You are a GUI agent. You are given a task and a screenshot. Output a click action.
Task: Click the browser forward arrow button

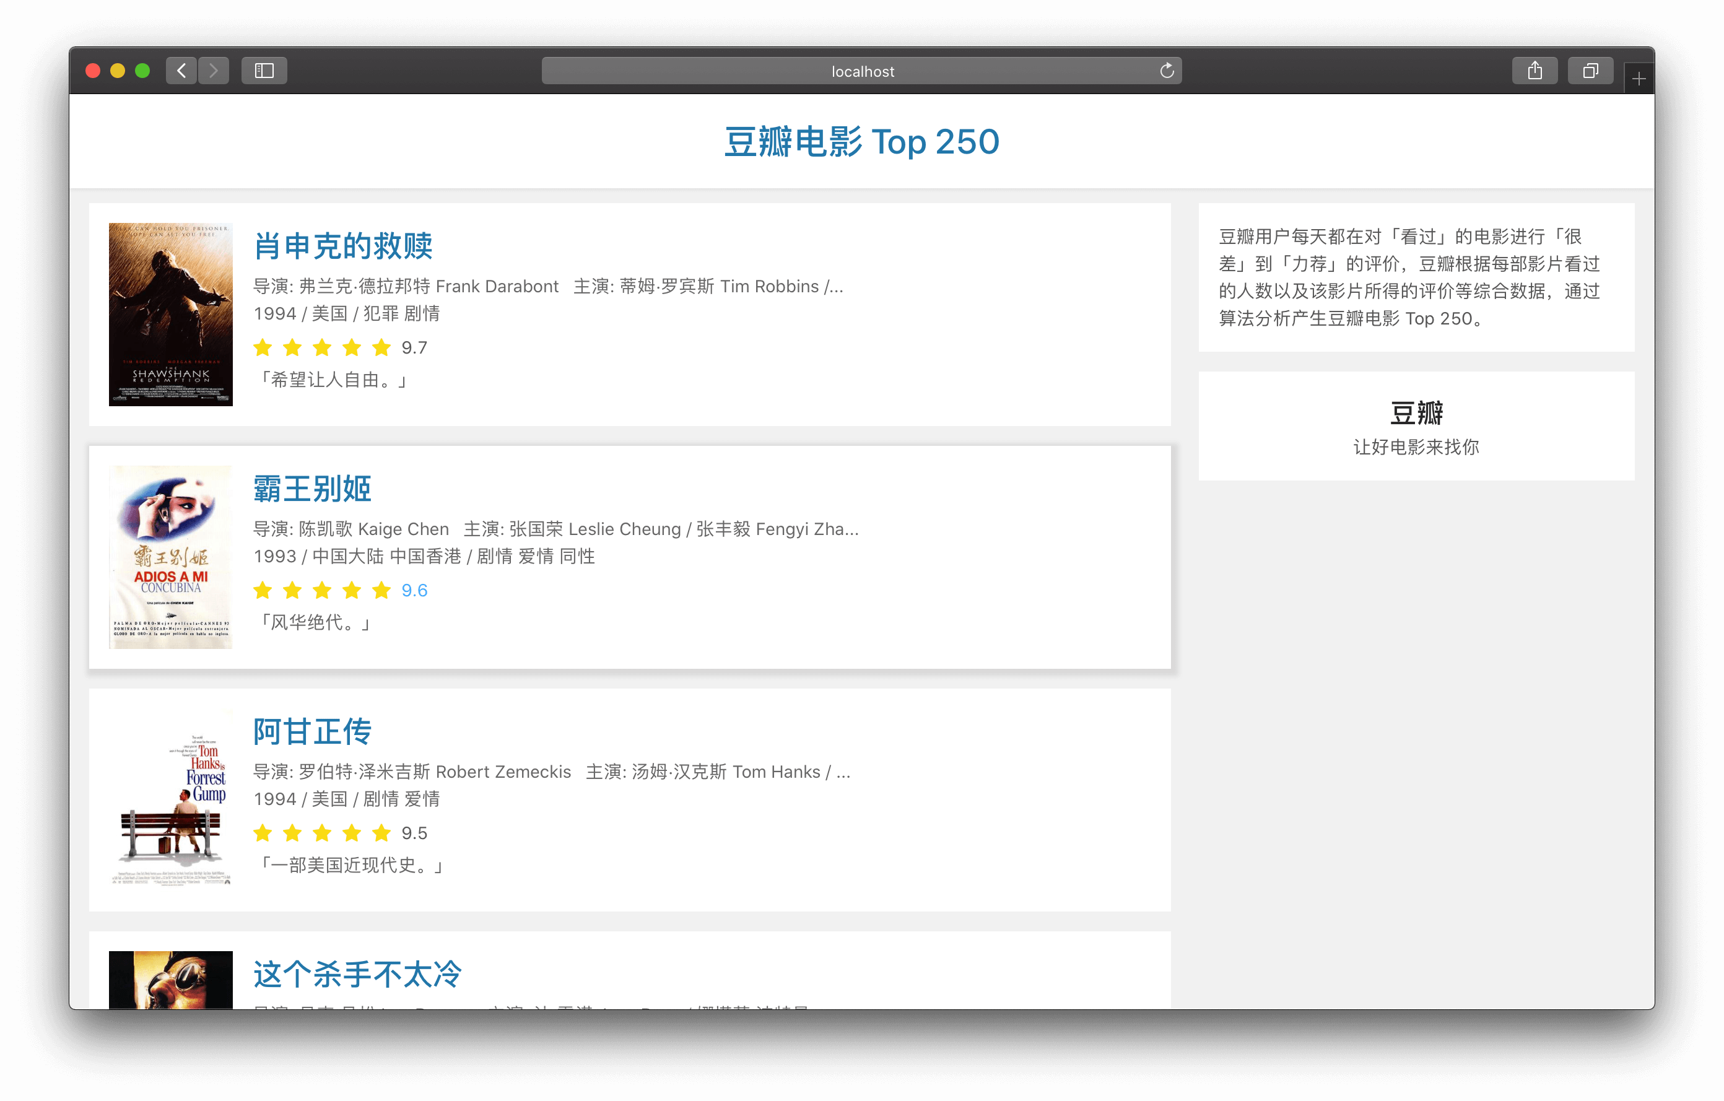point(214,70)
